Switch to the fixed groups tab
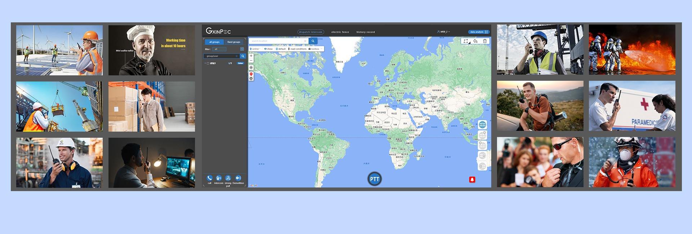 (234, 42)
